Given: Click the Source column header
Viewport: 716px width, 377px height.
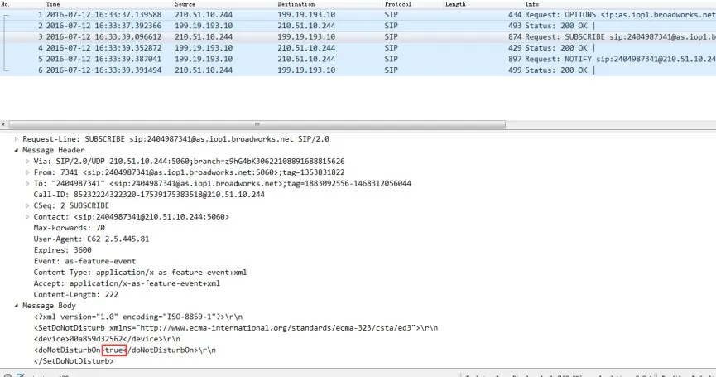Looking at the screenshot, I should coord(185,4).
